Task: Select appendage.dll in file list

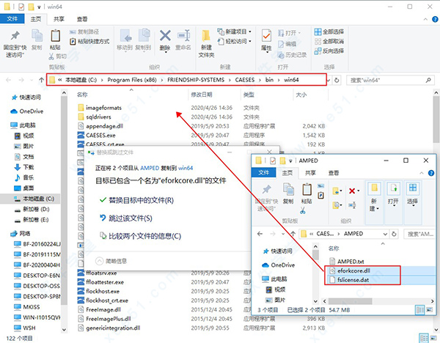Action: 100,126
